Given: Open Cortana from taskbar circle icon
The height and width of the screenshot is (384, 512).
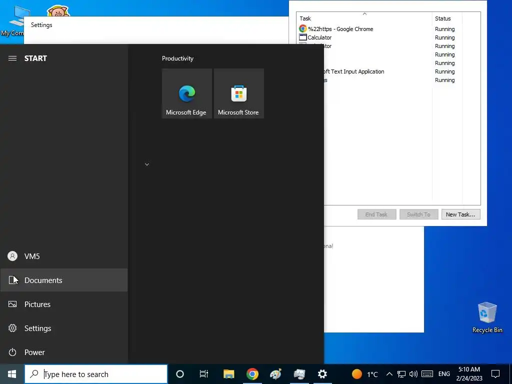Looking at the screenshot, I should 180,374.
